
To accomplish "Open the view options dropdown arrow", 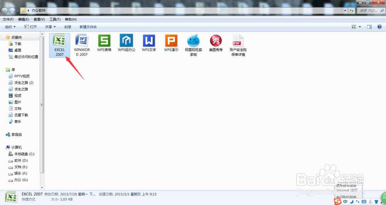I will pyautogui.click(x=360, y=27).
